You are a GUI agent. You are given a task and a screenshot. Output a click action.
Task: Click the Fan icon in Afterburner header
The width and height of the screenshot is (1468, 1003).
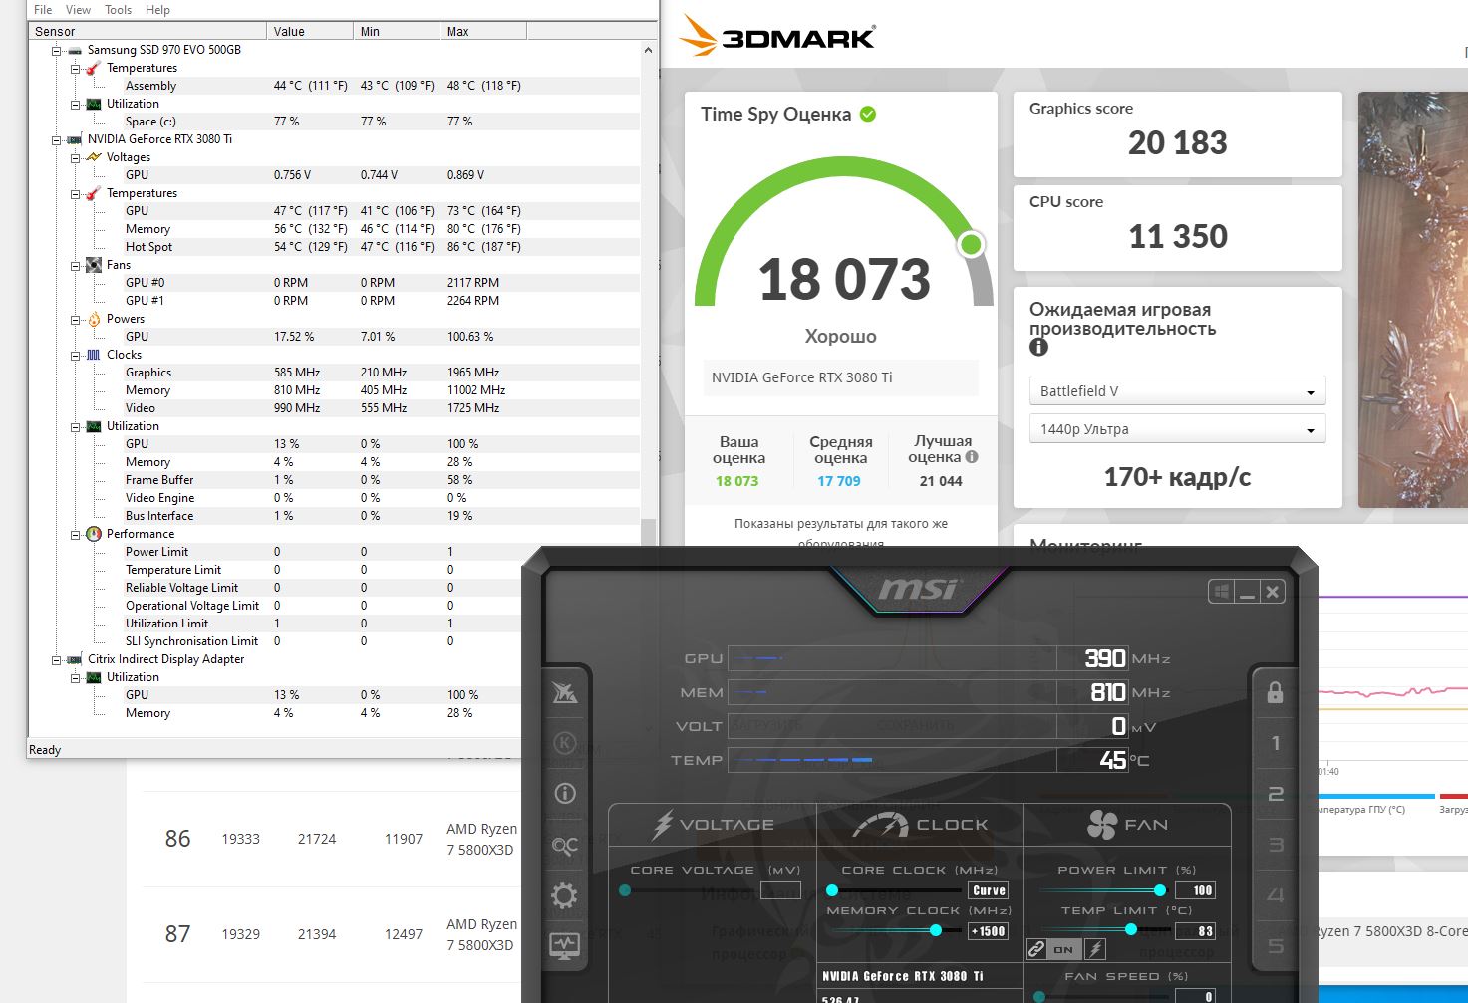1102,825
